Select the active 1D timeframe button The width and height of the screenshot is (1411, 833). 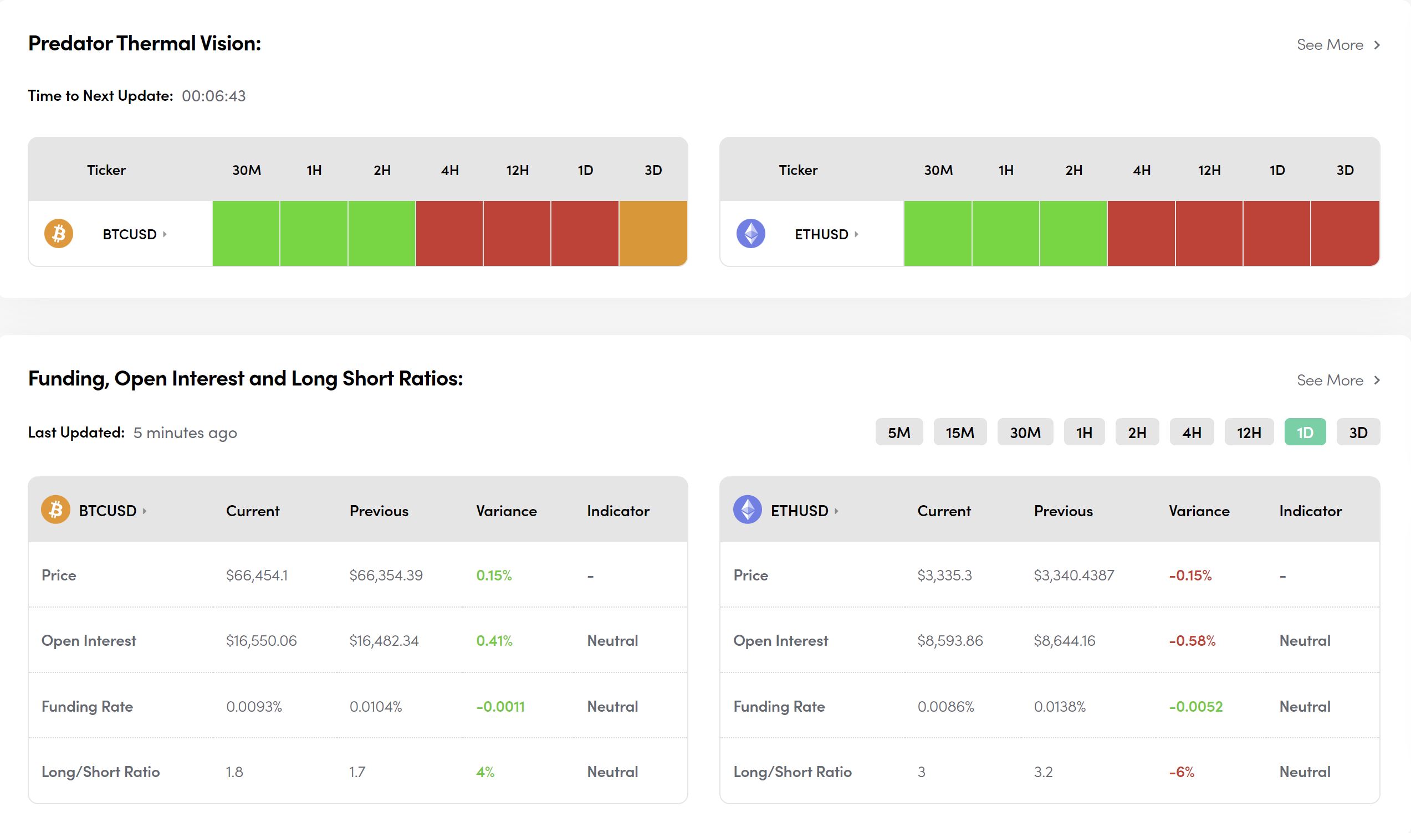coord(1304,432)
